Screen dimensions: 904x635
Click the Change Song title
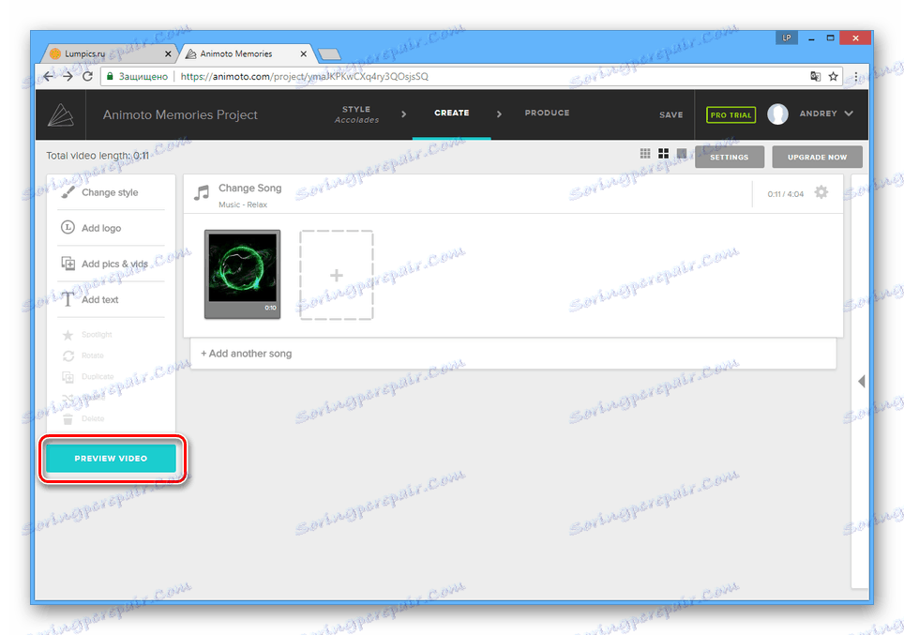pyautogui.click(x=249, y=188)
